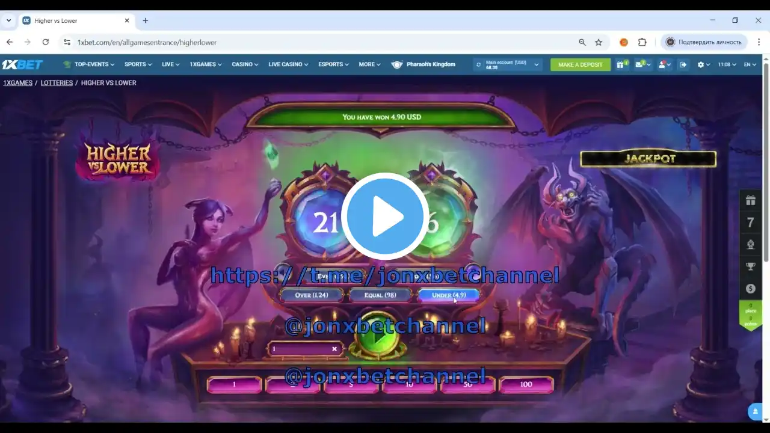Choose the 1 stake chip
Image resolution: width=770 pixels, height=433 pixels.
tap(234, 384)
